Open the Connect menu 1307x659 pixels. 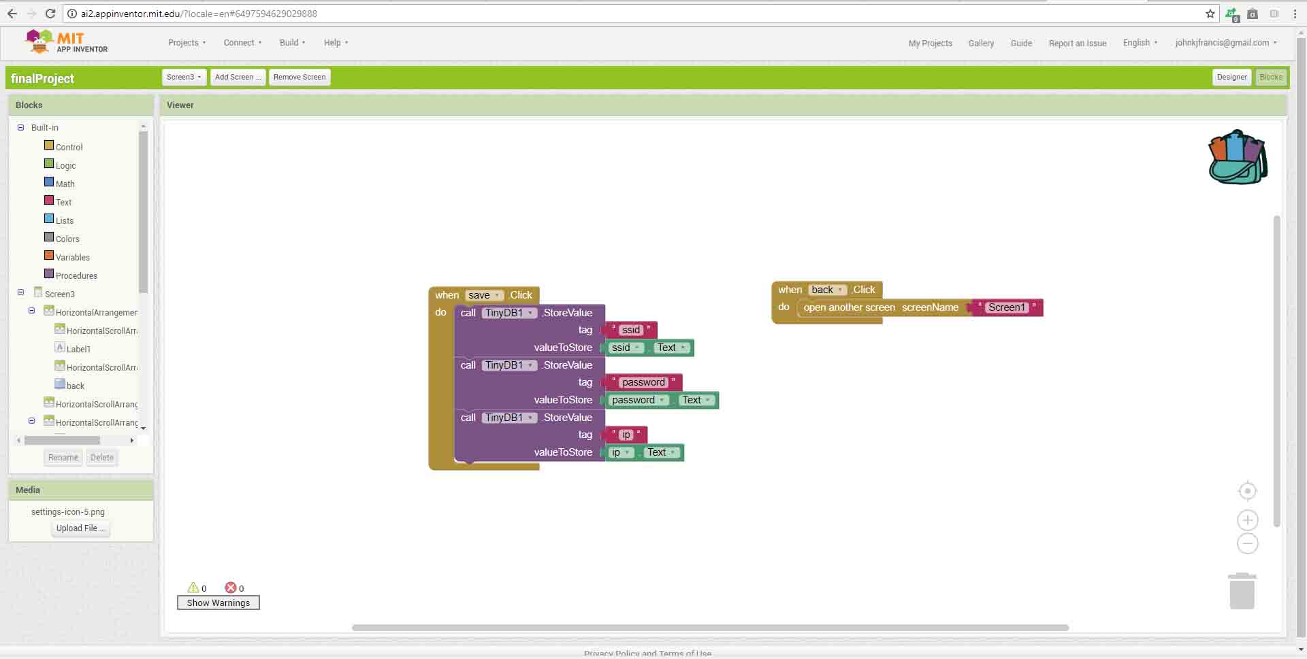click(242, 42)
